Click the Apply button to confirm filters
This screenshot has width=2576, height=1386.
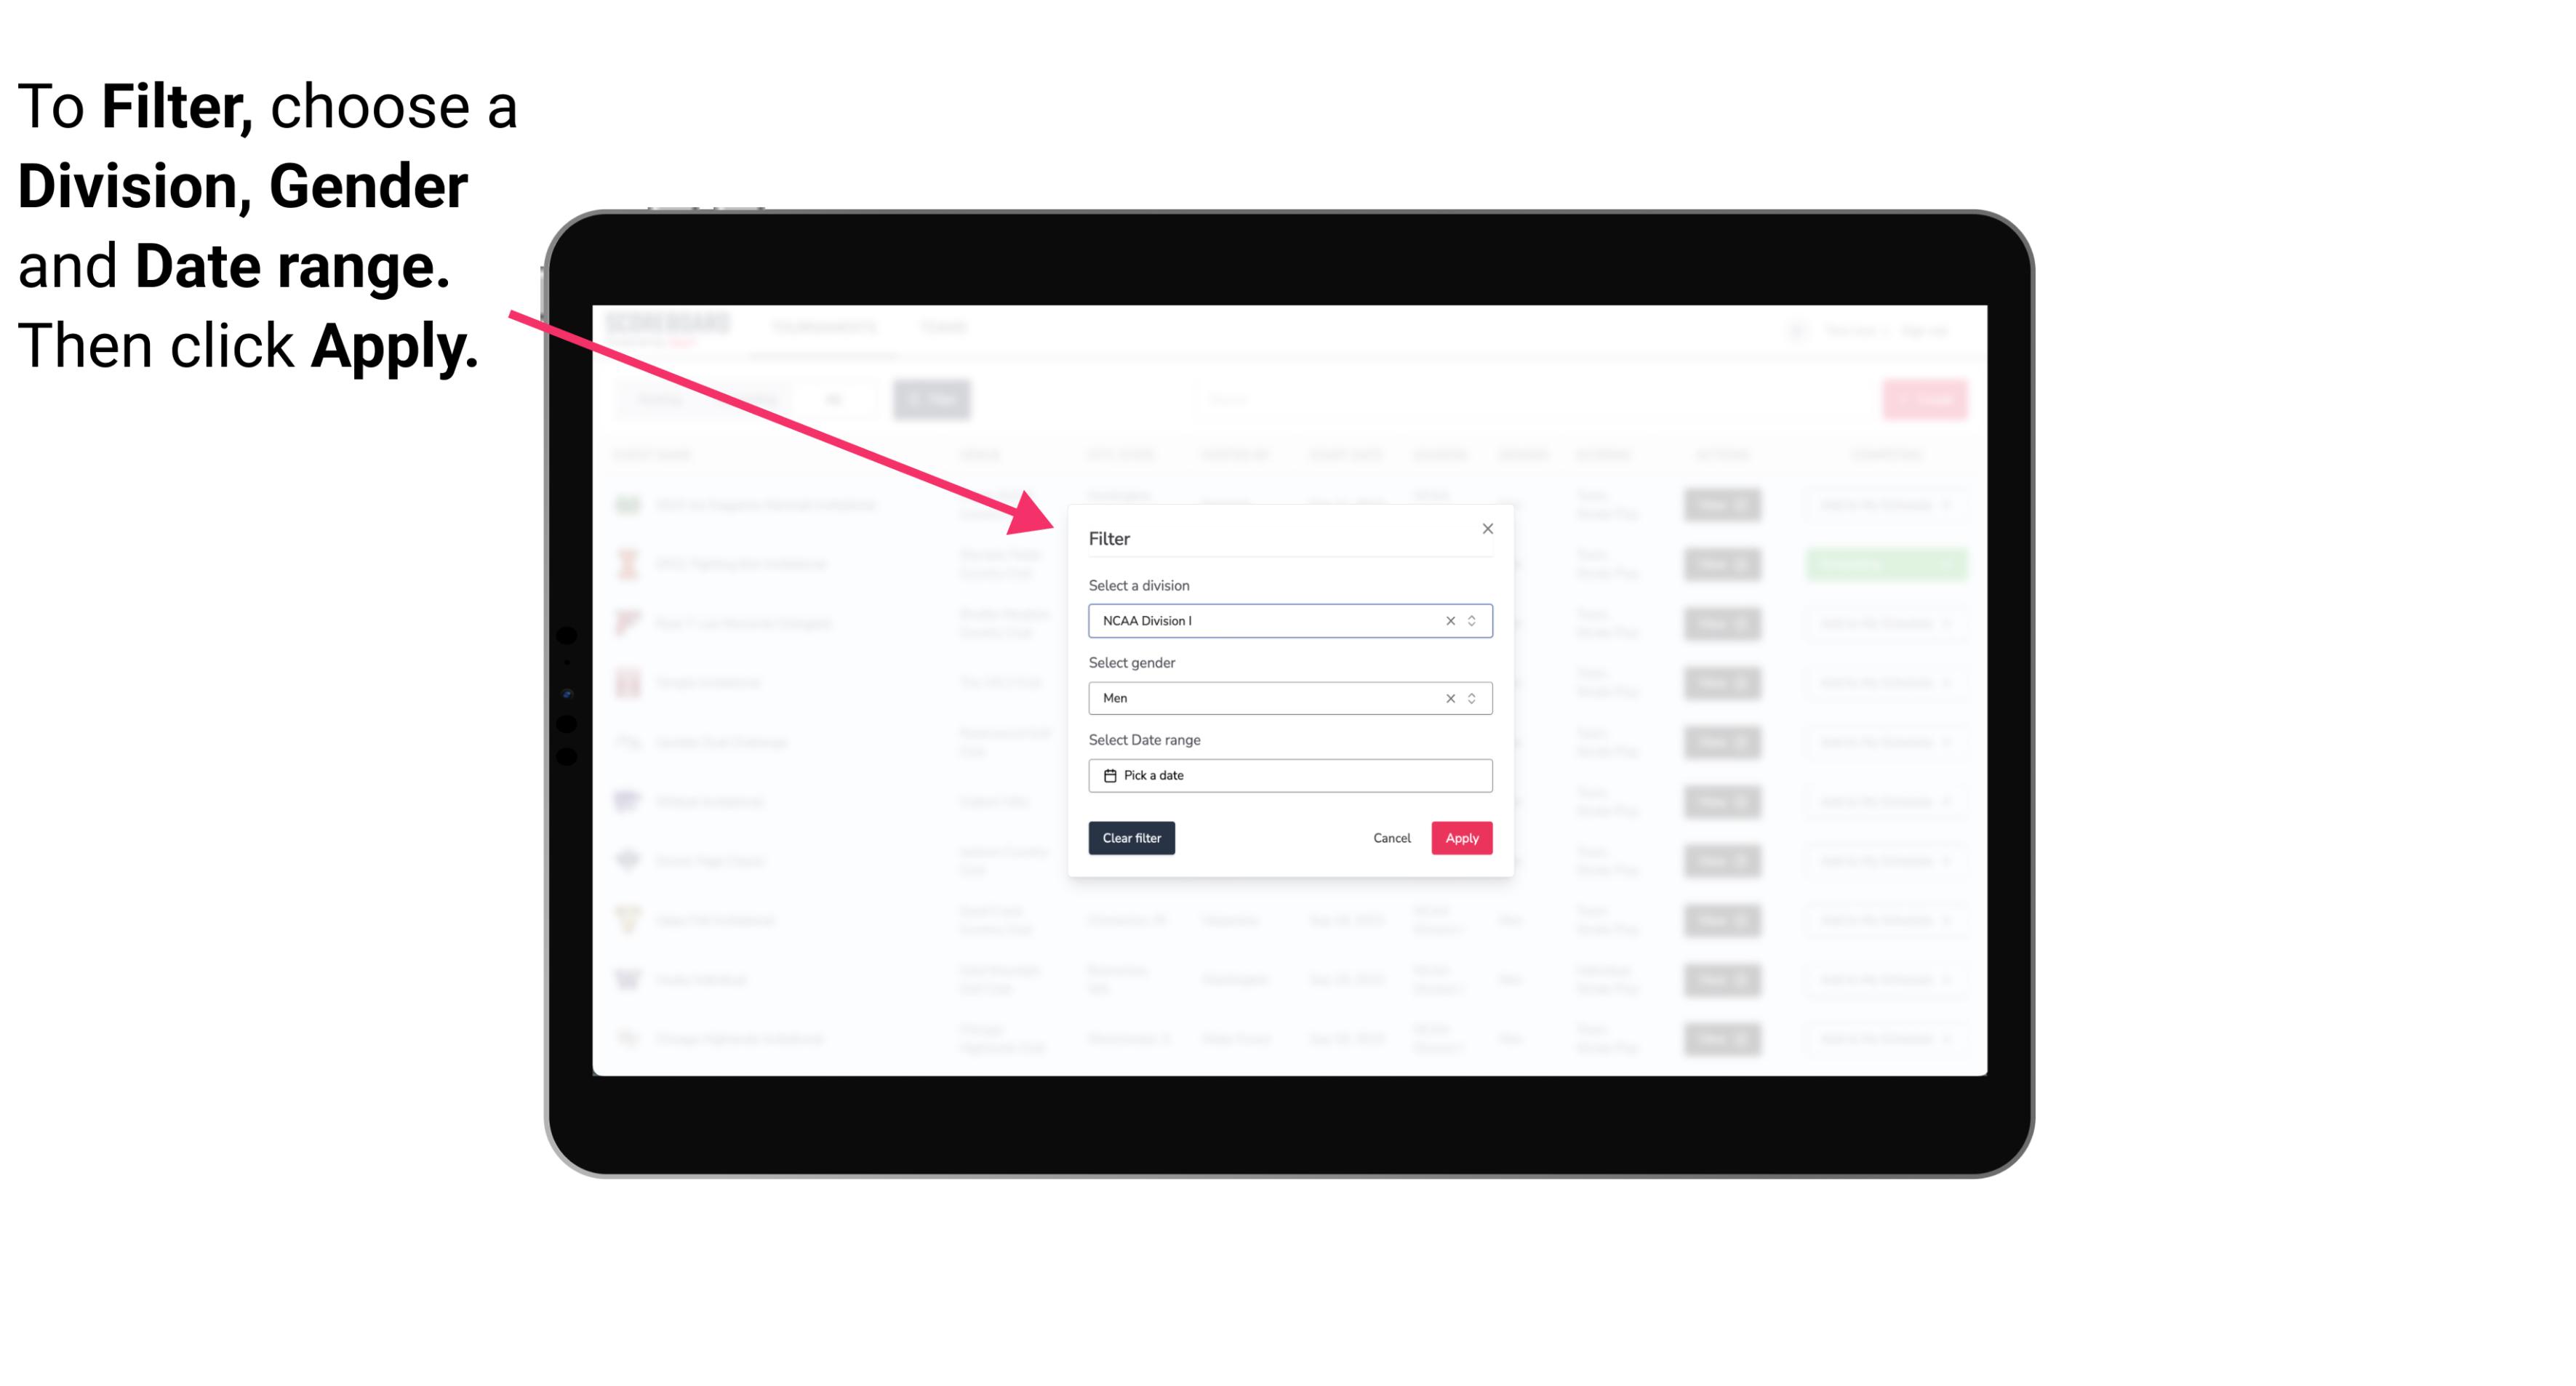[1460, 838]
